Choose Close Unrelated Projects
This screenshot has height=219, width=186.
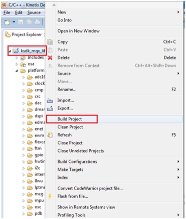(114, 151)
